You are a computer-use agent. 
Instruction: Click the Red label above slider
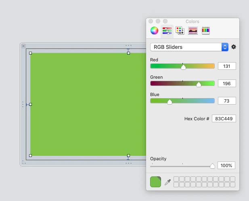tap(154, 60)
